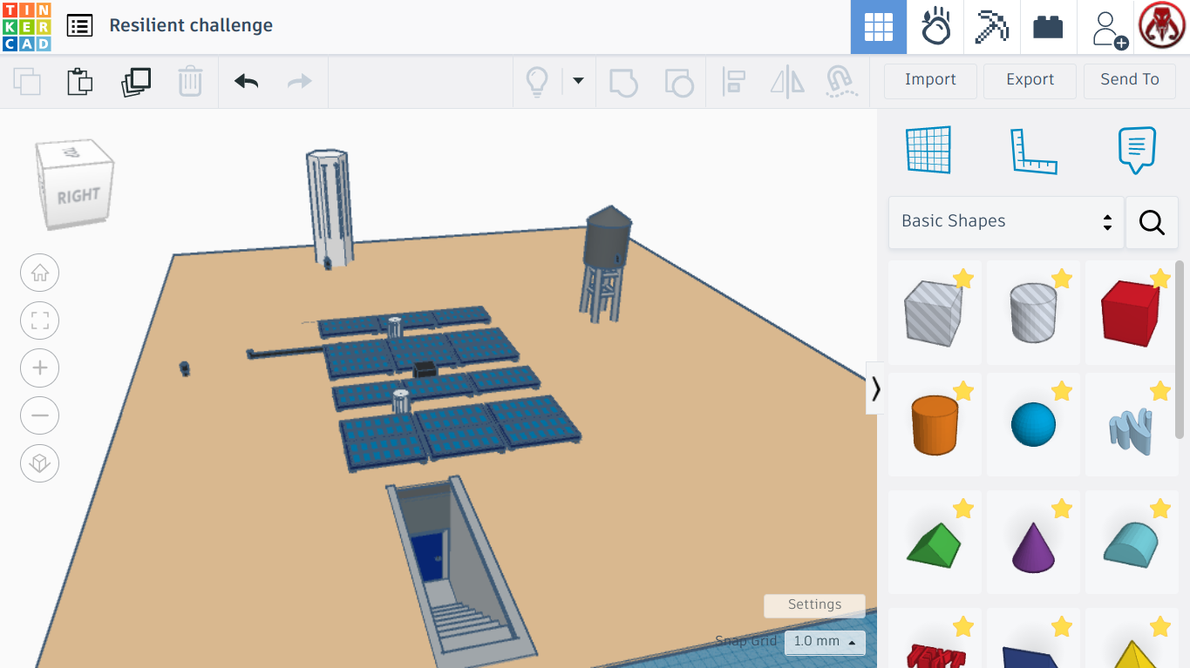Toggle favorite star on green Roof

point(962,509)
